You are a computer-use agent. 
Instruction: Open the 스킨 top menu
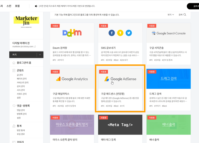9,6
